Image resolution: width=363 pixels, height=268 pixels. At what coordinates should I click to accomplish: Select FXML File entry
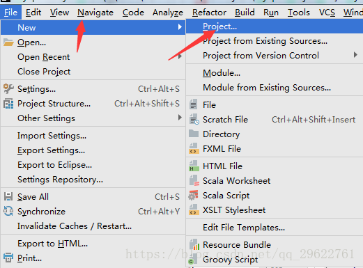[x=275, y=149]
